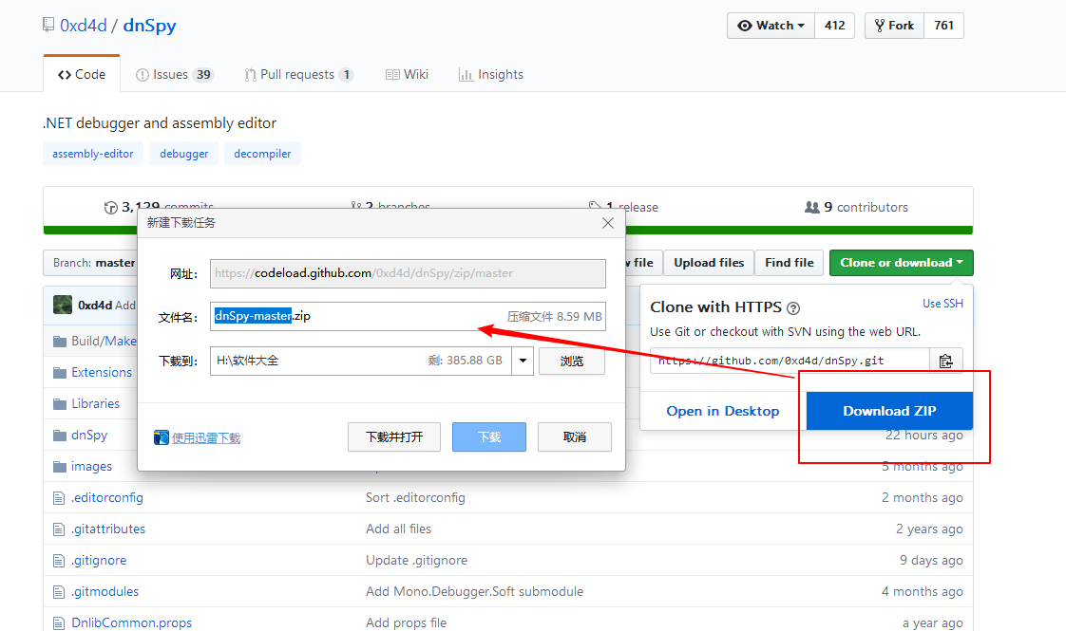Viewport: 1066px width, 631px height.
Task: Click the DnlibCommon.props file icon
Action: [x=59, y=622]
